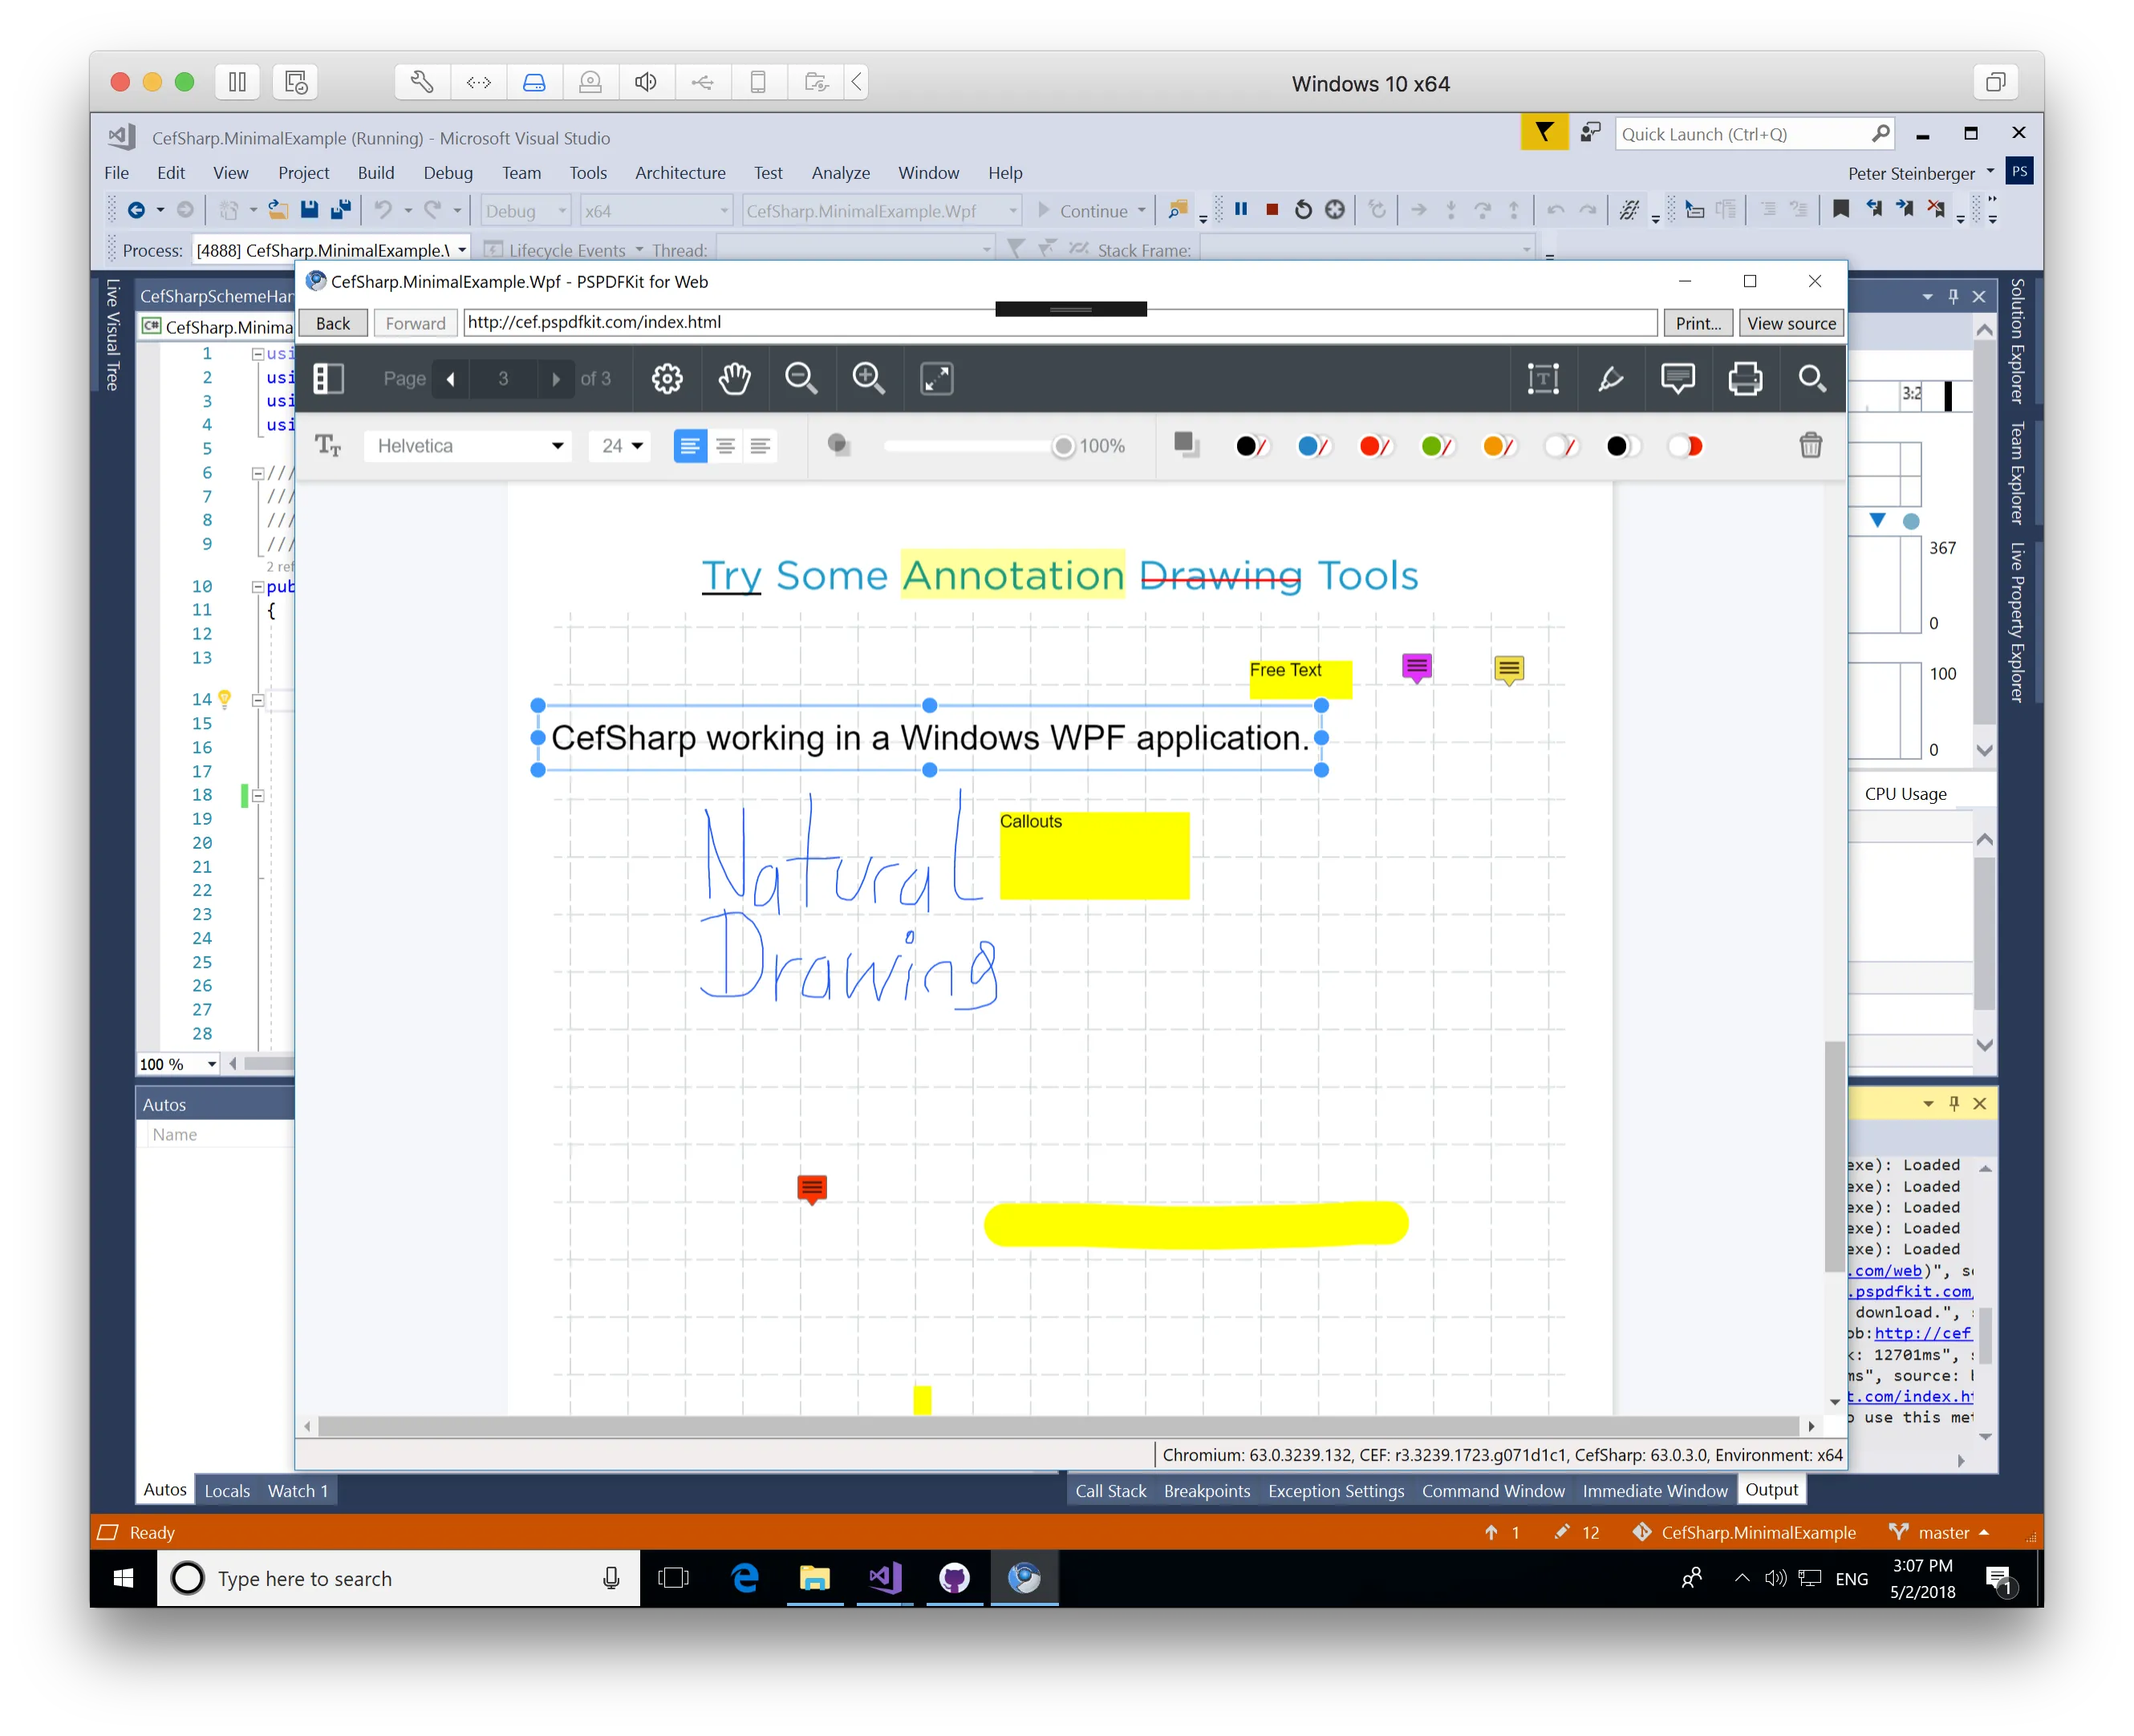Set text alignment to right

[760, 445]
